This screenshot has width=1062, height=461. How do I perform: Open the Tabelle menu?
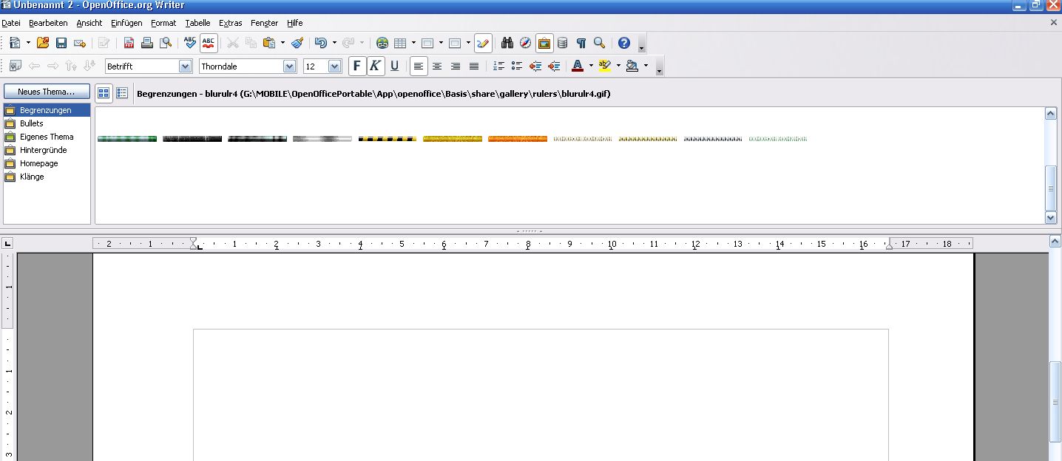(197, 23)
